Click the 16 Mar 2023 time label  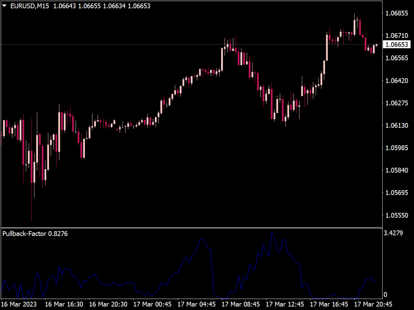coord(19,304)
